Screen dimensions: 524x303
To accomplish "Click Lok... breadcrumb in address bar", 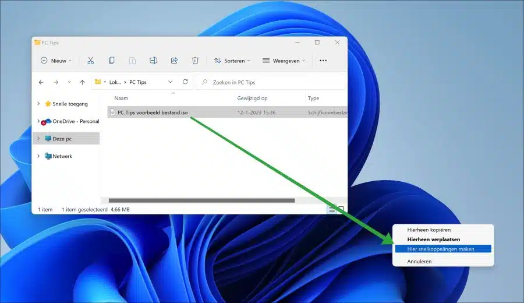I will (x=115, y=82).
